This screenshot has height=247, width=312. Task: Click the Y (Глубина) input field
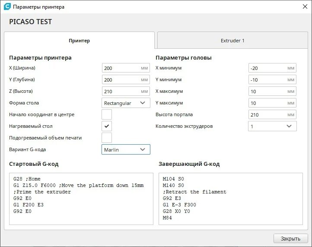[x=126, y=80]
